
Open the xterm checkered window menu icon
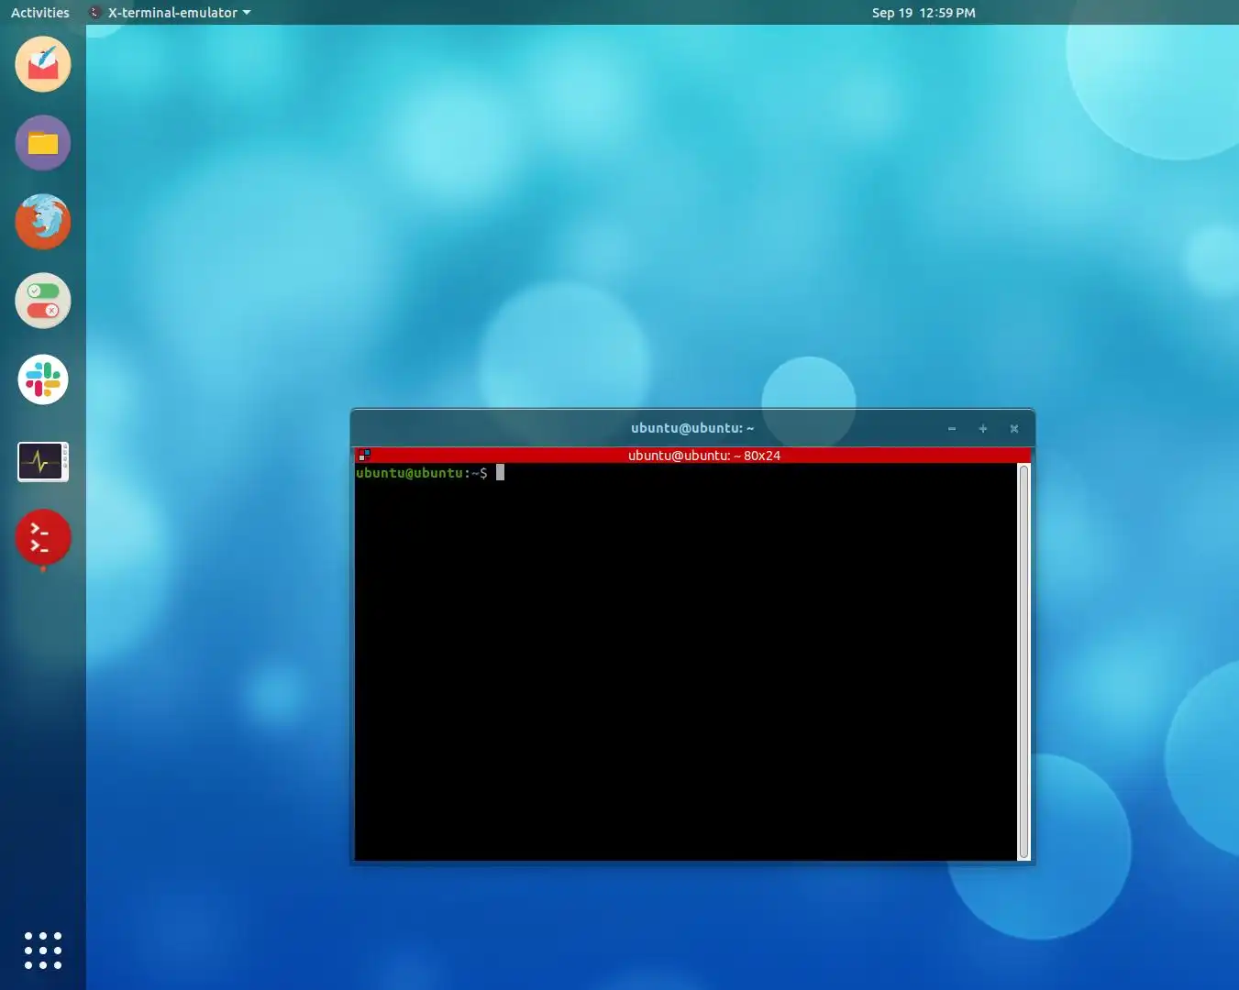(x=364, y=454)
